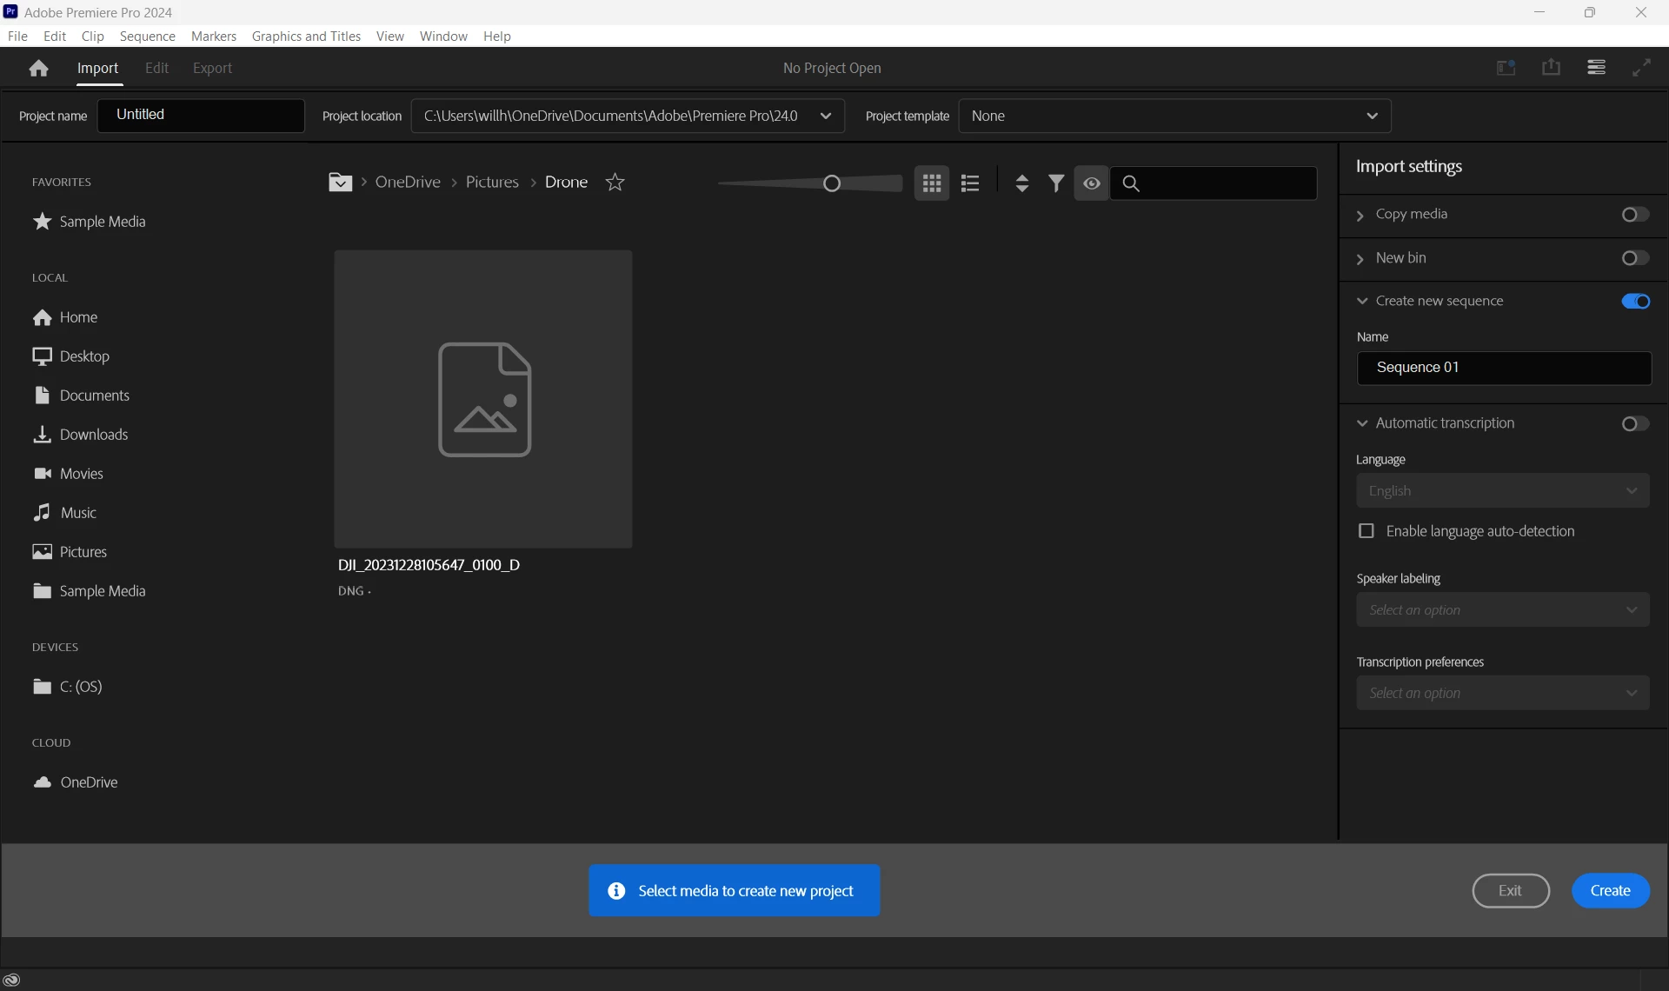The width and height of the screenshot is (1669, 991).
Task: Select the grid view icon
Action: [x=932, y=183]
